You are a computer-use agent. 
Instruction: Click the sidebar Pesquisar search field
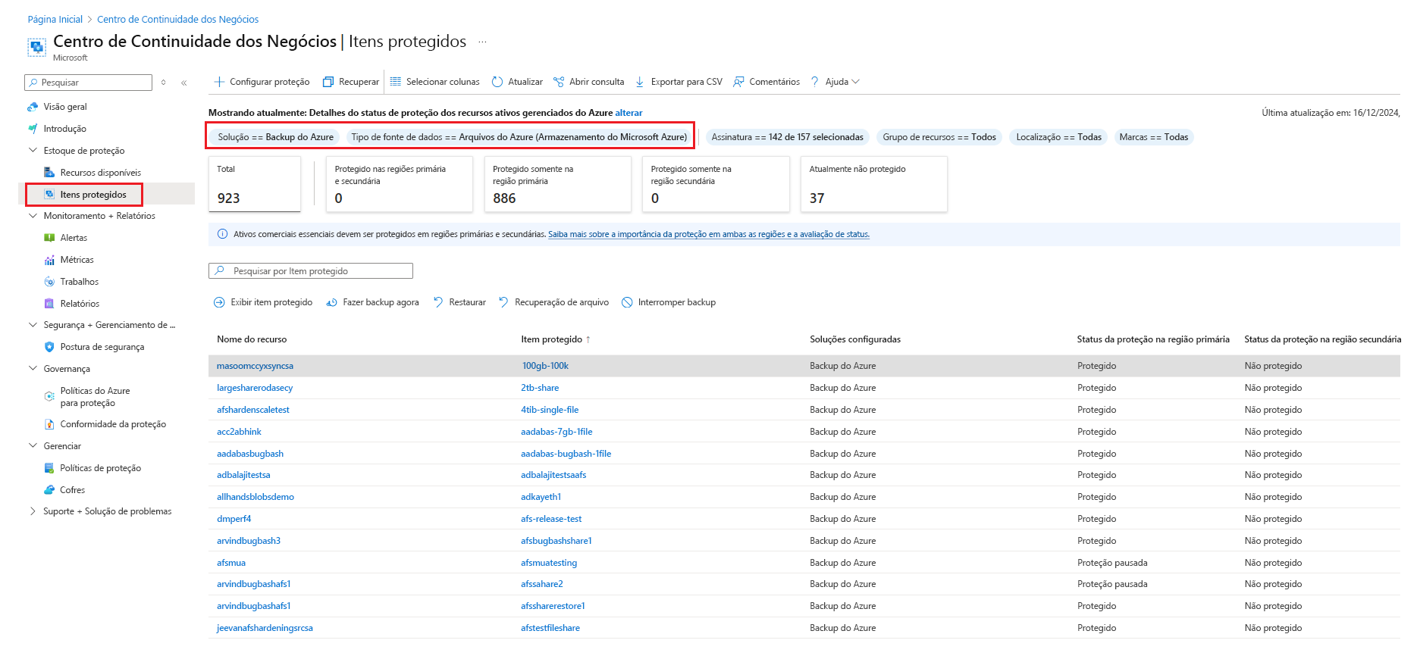pos(88,83)
